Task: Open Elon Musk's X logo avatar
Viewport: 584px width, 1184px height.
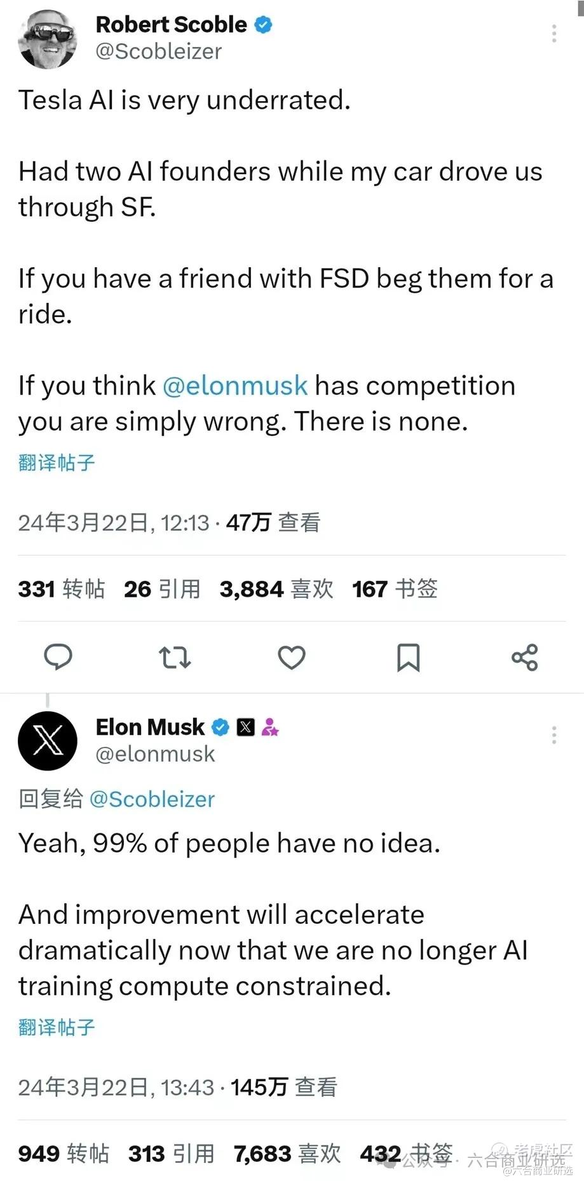Action: [x=48, y=741]
